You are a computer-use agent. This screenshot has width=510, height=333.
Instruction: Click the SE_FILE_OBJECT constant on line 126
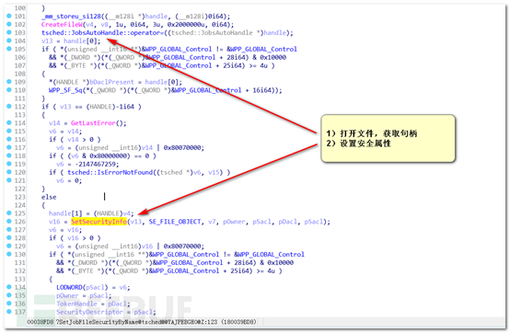175,222
